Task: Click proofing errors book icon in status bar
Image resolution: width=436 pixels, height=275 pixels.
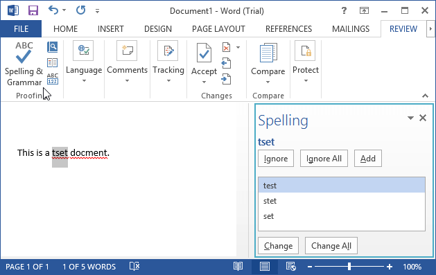Action: coord(134,266)
